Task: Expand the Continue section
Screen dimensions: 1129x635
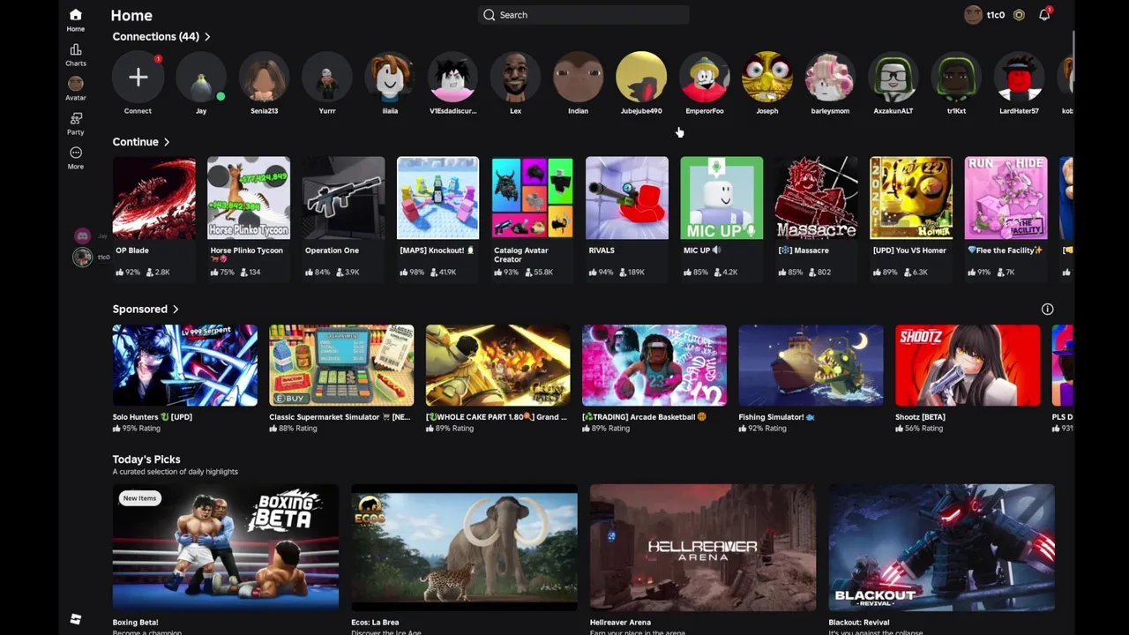Action: (141, 142)
